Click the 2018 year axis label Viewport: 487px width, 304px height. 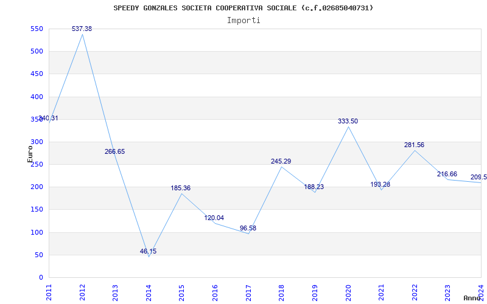tap(281, 292)
